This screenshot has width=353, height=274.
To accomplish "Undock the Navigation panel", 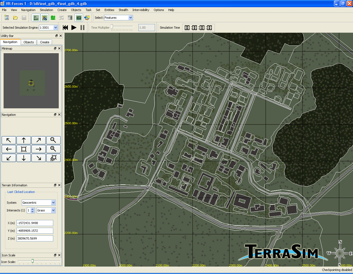I will pos(55,115).
